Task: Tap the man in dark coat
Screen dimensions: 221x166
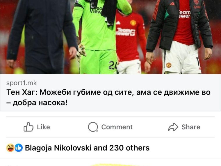Action: (41, 37)
